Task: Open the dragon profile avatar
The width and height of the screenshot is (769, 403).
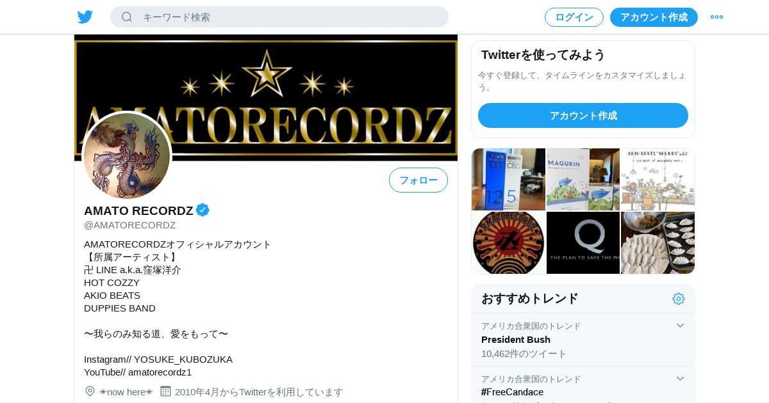Action: [127, 156]
